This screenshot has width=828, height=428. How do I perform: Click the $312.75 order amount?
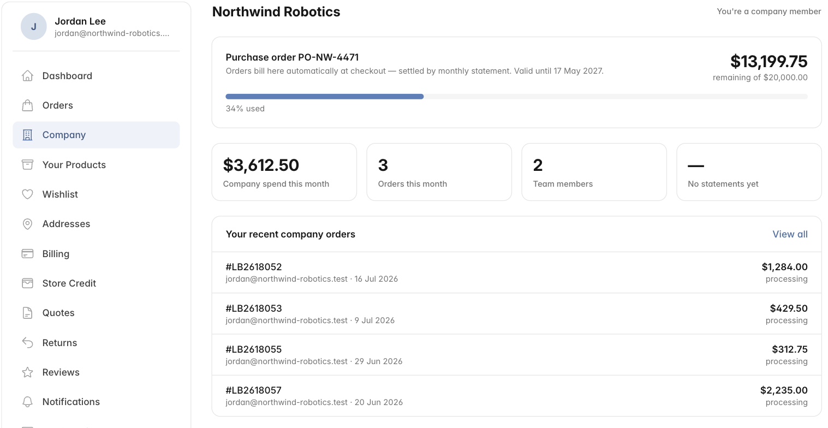point(789,349)
